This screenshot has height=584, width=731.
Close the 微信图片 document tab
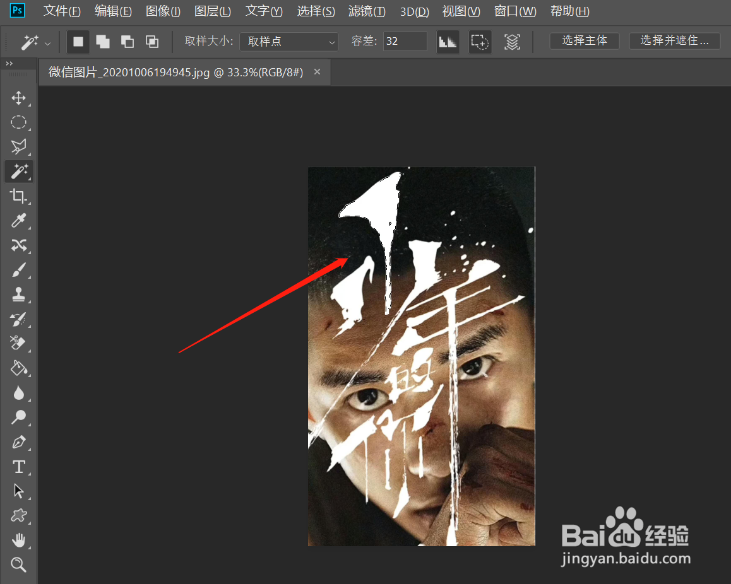pos(317,72)
